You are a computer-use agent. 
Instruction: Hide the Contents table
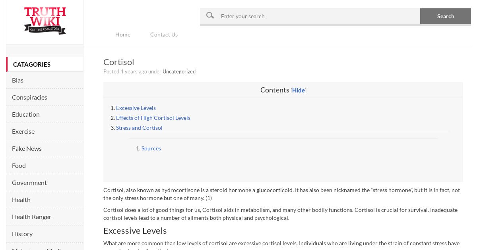(299, 90)
